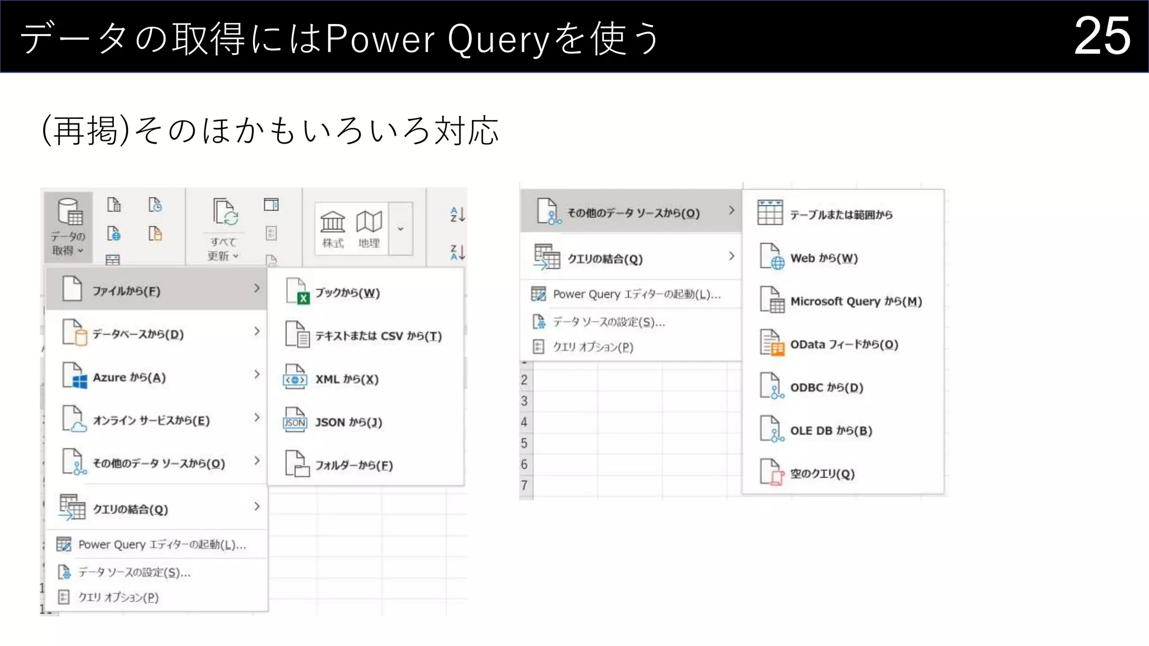This screenshot has height=646, width=1149.
Task: Open クエリの結合(Q) in left menu
Action: pyautogui.click(x=157, y=508)
